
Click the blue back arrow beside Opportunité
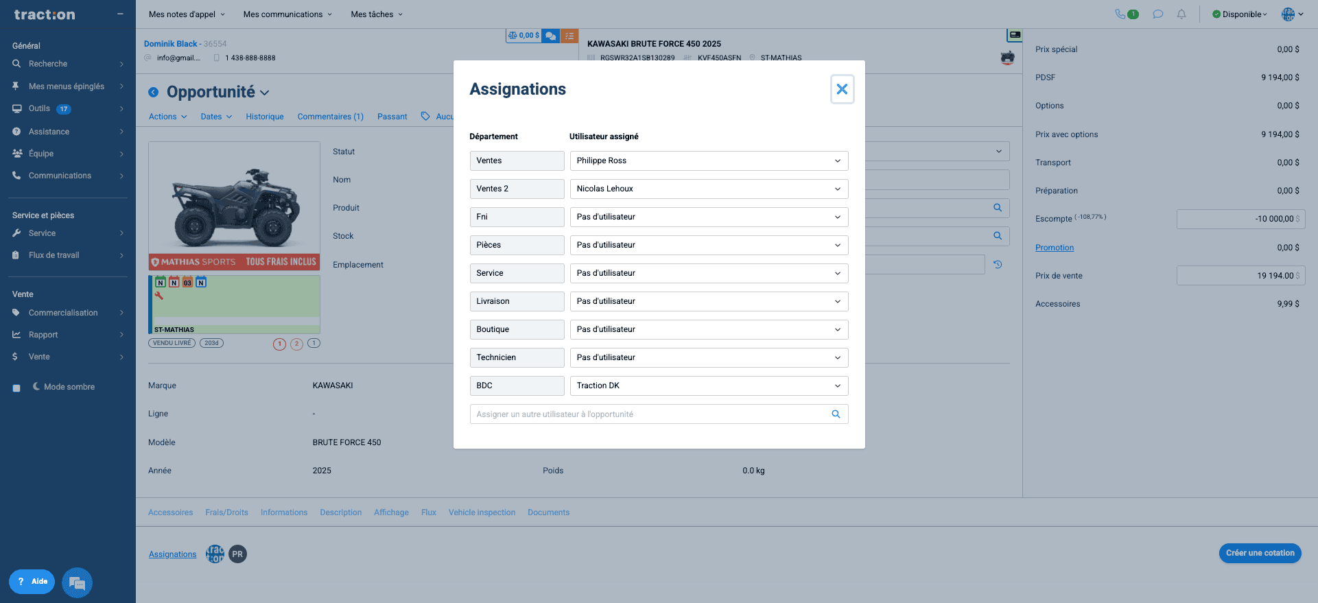tap(154, 93)
